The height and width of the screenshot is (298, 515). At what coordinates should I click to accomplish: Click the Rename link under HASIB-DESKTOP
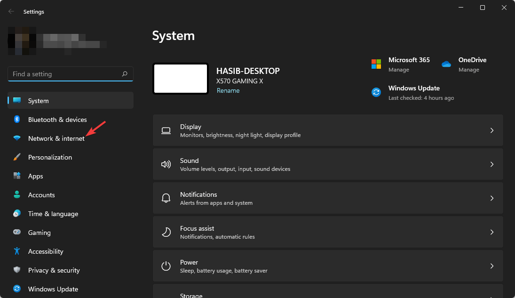click(228, 90)
